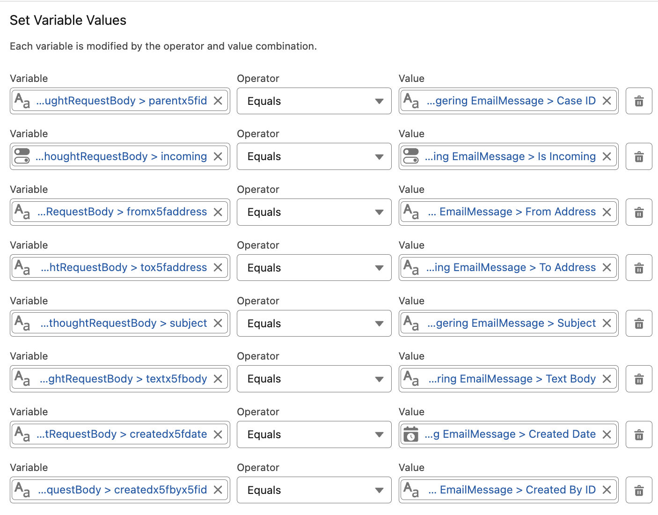
Task: Clear the createdx5fbyx5fid variable pill
Action: tap(218, 490)
